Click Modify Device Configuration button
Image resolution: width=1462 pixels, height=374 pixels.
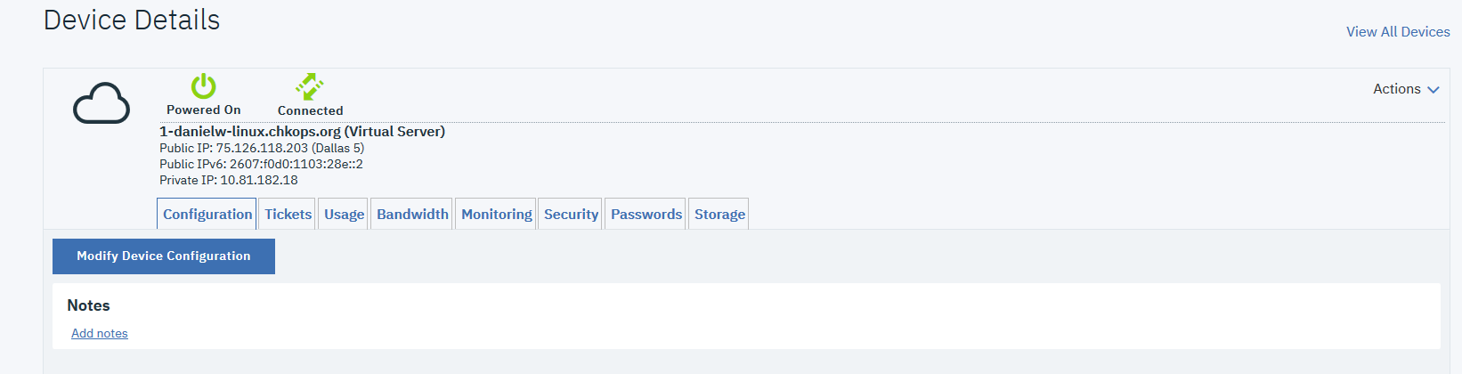tap(164, 256)
